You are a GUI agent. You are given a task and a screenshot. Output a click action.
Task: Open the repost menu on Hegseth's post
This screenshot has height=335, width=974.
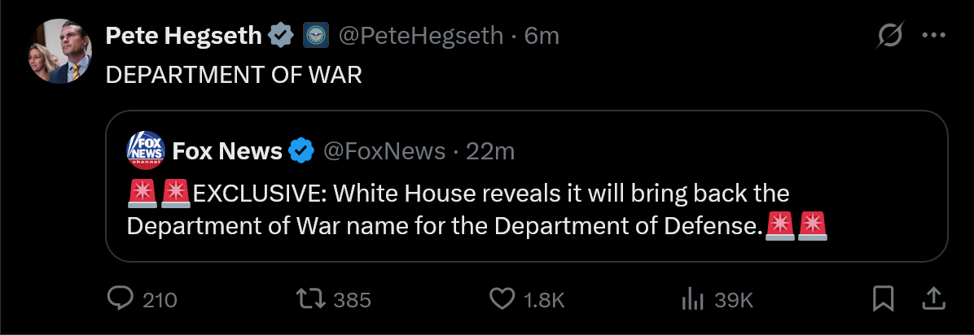309,299
